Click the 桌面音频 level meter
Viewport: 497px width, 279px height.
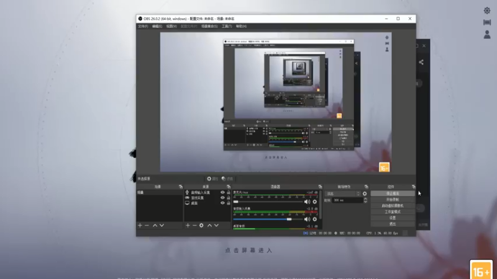click(x=275, y=228)
